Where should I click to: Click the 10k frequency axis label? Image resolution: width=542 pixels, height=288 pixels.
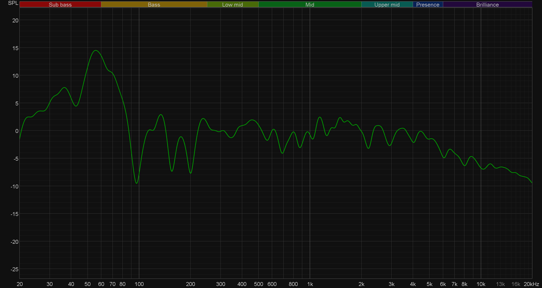pyautogui.click(x=481, y=284)
